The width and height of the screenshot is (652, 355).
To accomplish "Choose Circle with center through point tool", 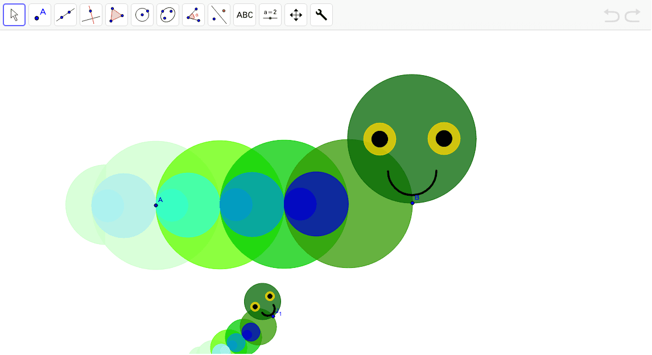I will (142, 15).
